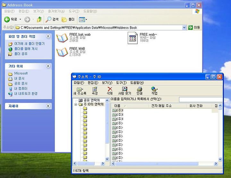Maximize the Address Book 주소록 window
This screenshot has height=178, width=231.
pyautogui.click(x=214, y=77)
